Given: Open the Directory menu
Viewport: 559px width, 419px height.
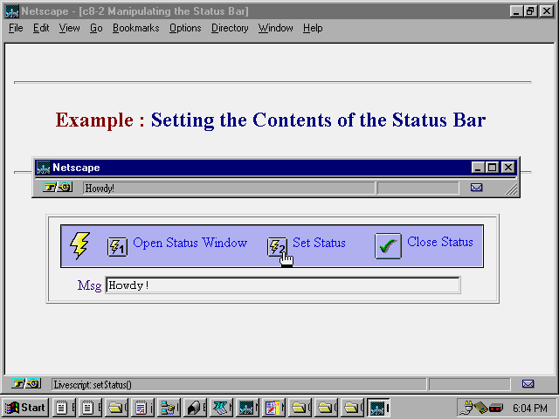Looking at the screenshot, I should 230,28.
